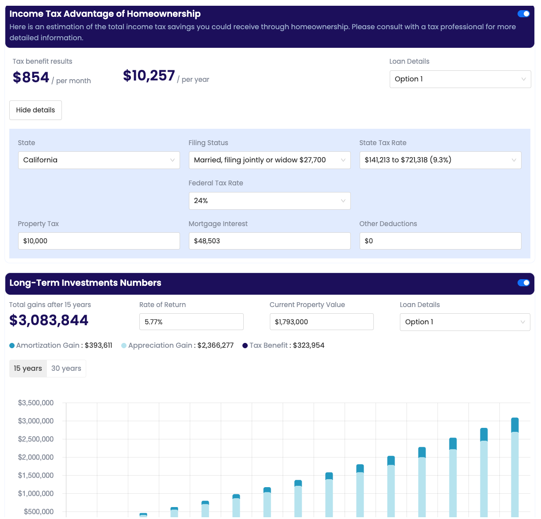Click the Current Property Value field

coord(321,322)
